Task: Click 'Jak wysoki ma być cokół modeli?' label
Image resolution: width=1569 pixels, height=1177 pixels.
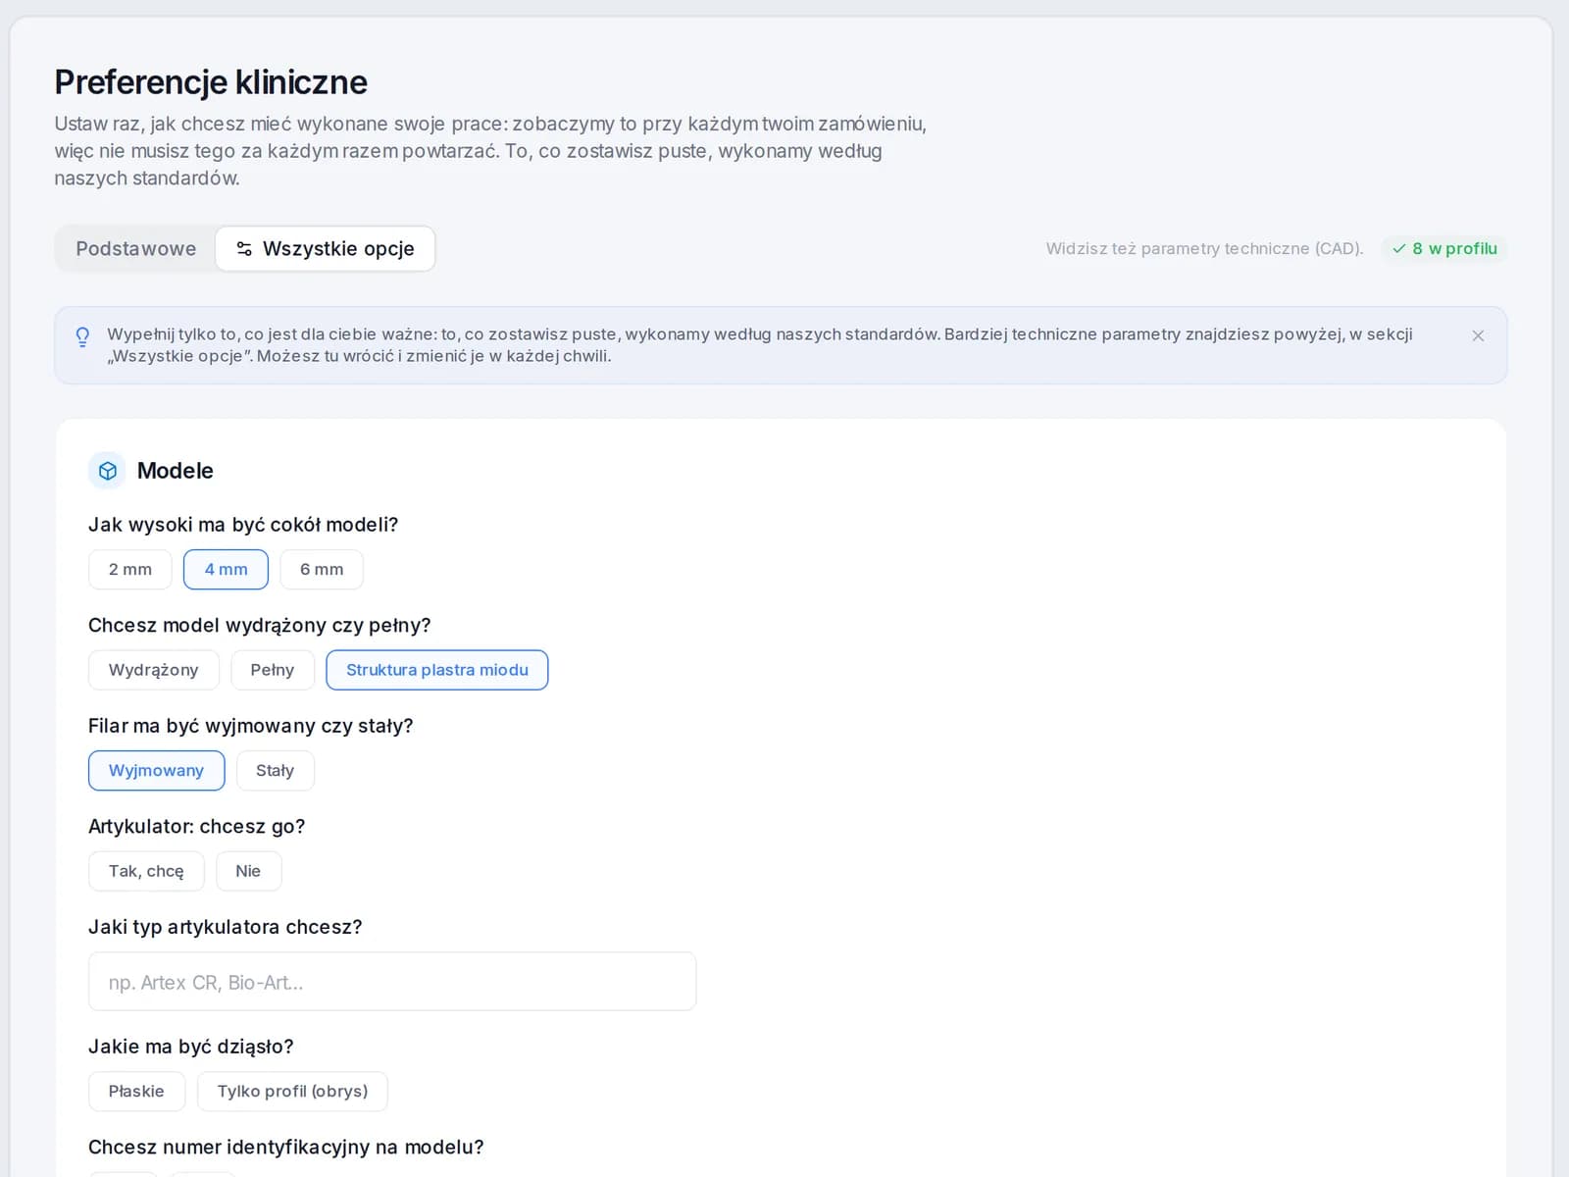Action: (243, 525)
